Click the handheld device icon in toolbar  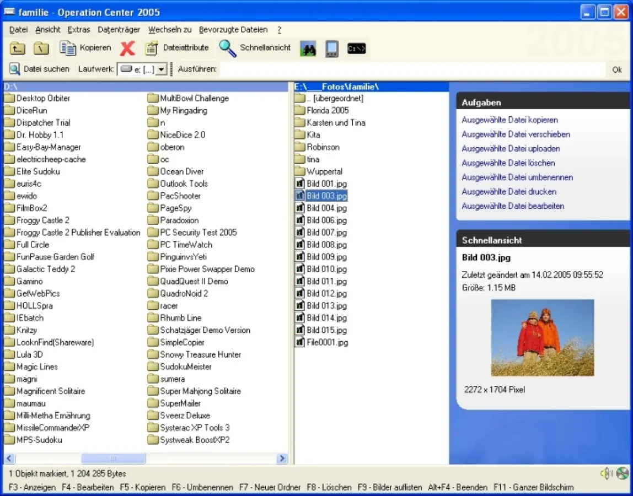tap(331, 48)
